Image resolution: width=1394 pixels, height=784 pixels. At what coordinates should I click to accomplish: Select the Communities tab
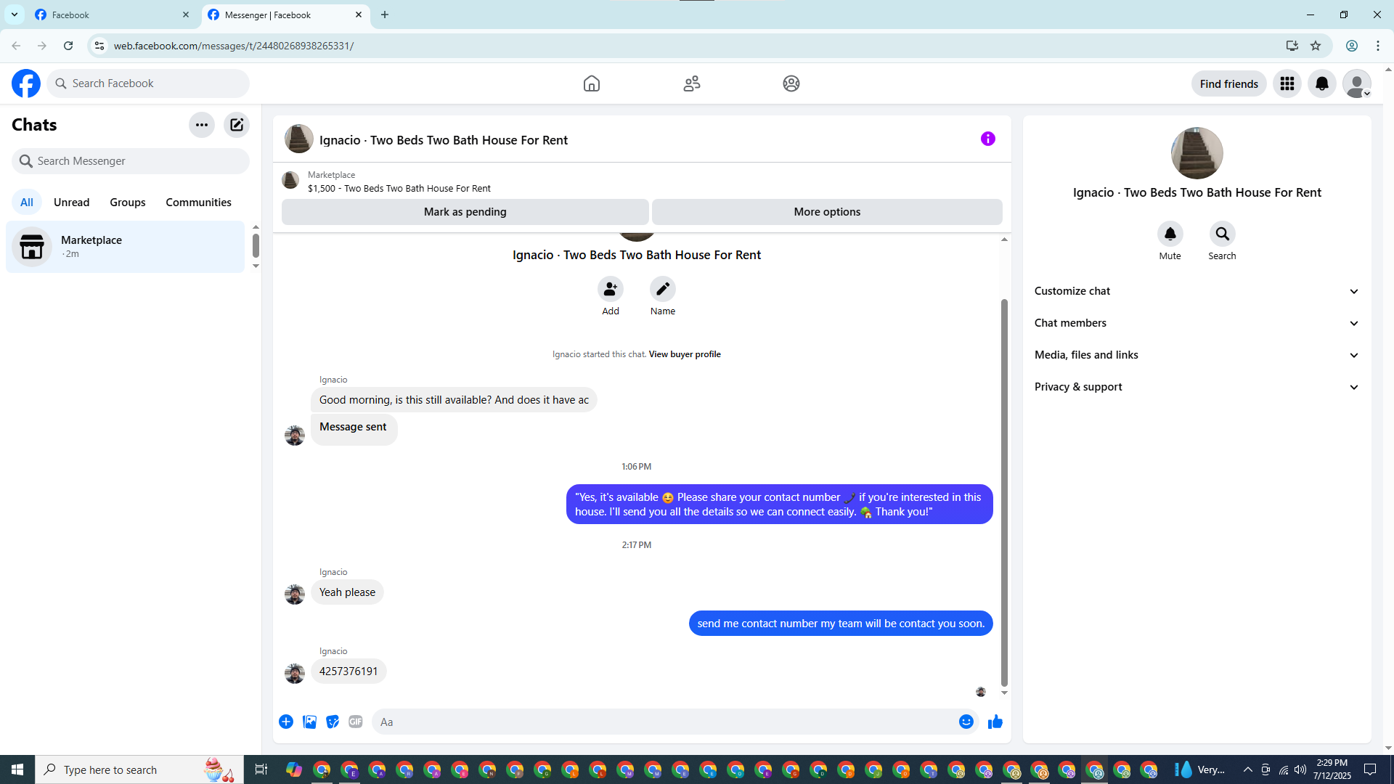tap(198, 203)
